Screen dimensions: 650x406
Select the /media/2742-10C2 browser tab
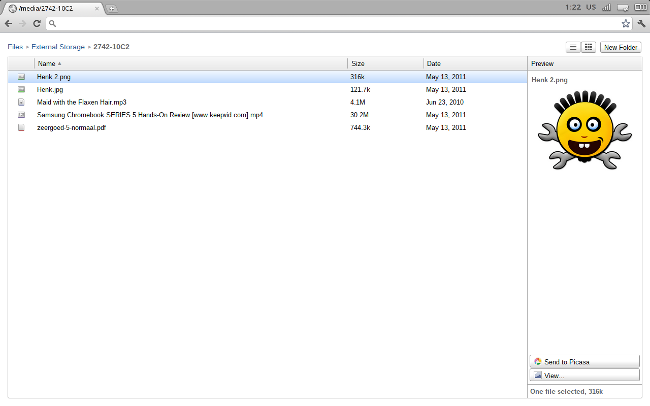click(53, 9)
